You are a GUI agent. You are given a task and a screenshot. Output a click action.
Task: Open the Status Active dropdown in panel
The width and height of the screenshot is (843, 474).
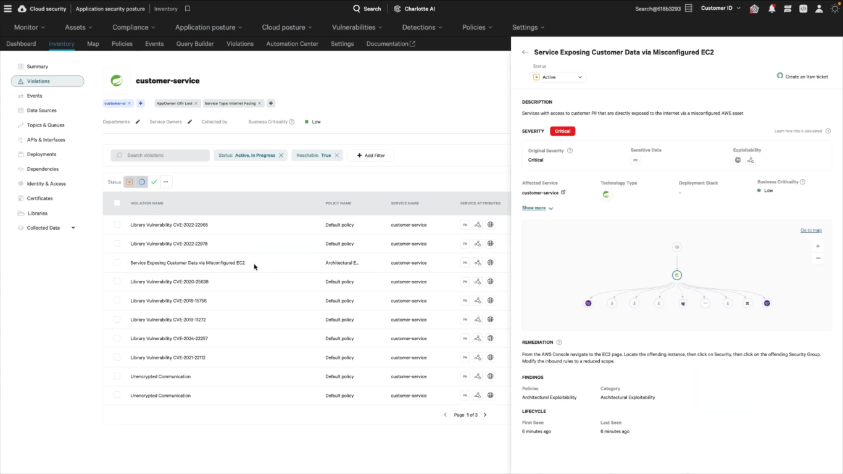558,77
